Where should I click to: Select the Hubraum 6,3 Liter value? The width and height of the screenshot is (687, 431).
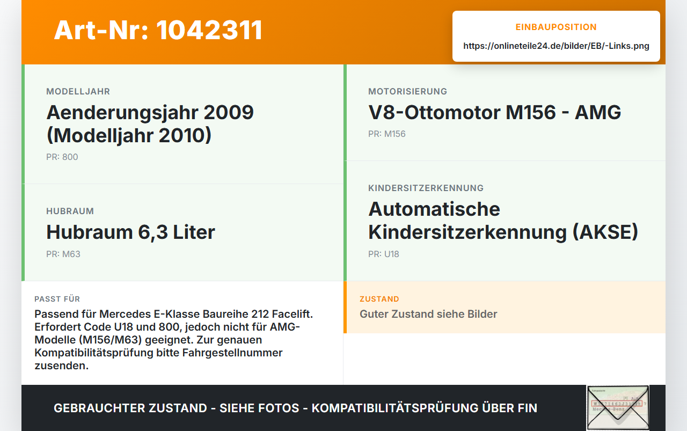(x=130, y=232)
